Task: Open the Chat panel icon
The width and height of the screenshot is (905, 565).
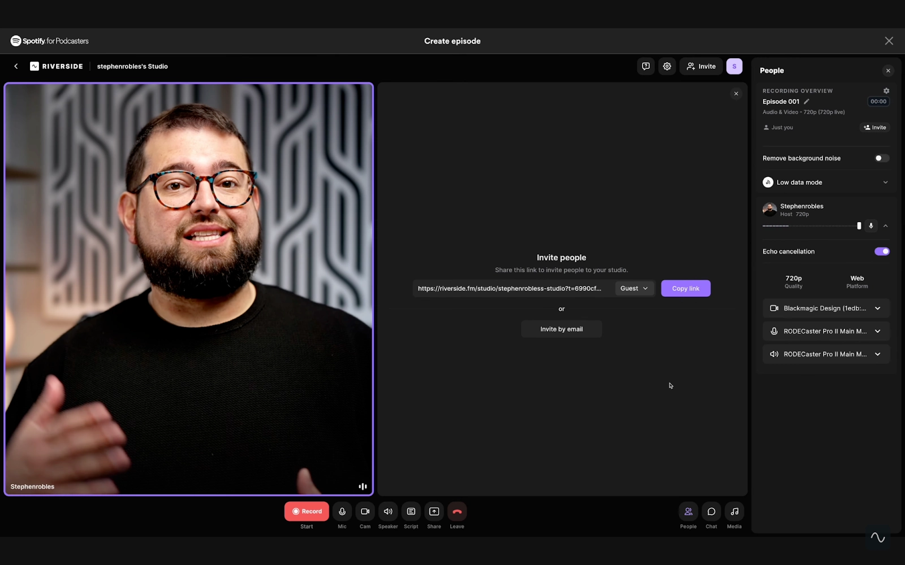Action: pos(711,511)
